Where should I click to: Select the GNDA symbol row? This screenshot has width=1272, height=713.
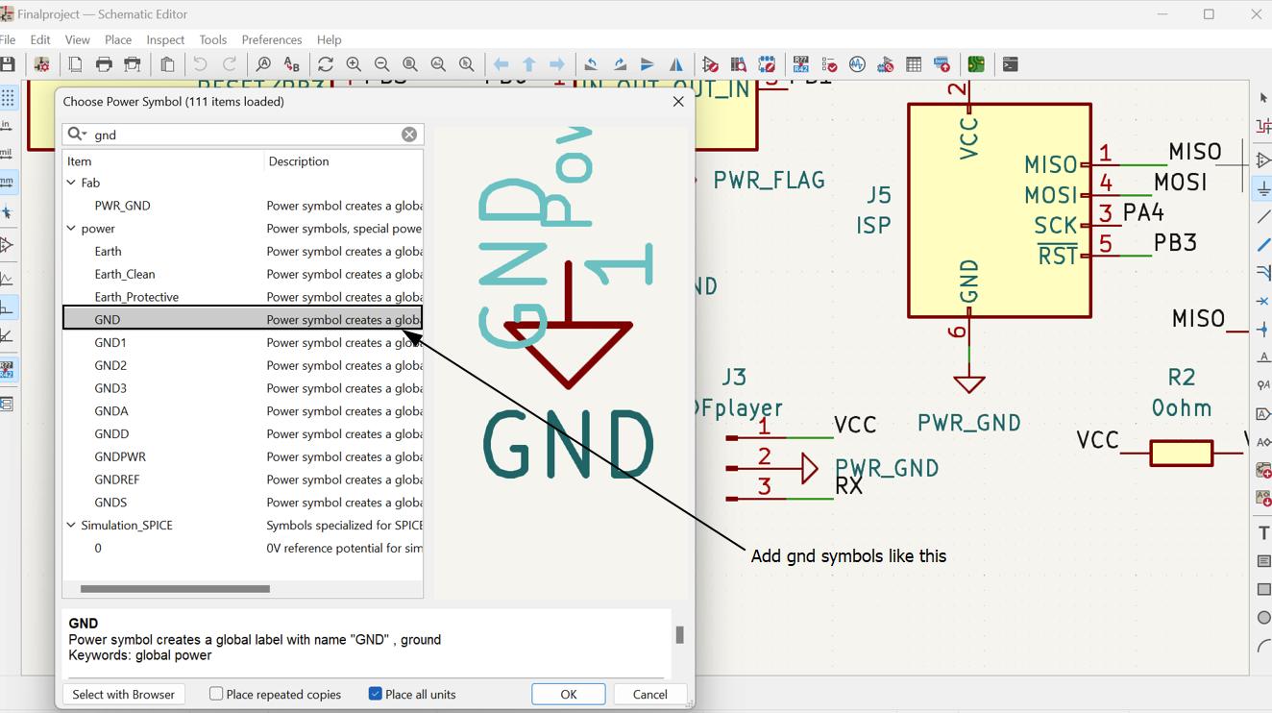242,411
